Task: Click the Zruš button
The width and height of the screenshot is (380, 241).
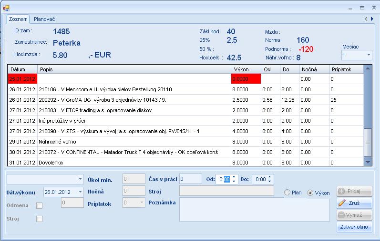Action: (354, 203)
